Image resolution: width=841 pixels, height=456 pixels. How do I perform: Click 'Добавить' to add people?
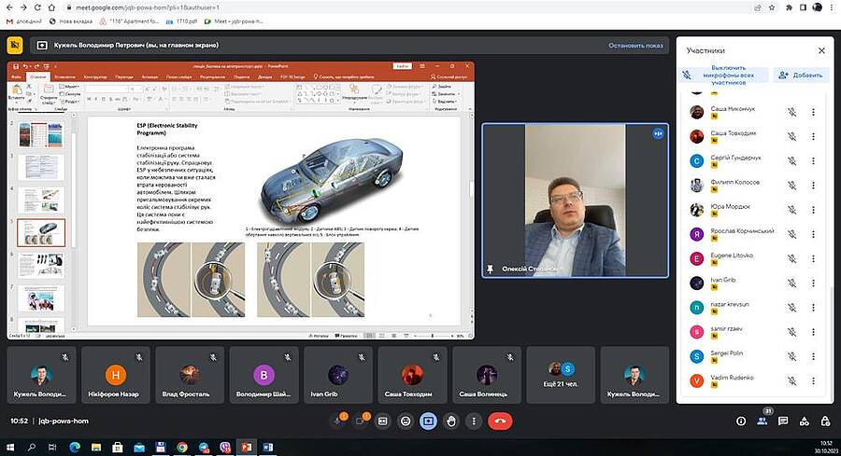(x=801, y=75)
